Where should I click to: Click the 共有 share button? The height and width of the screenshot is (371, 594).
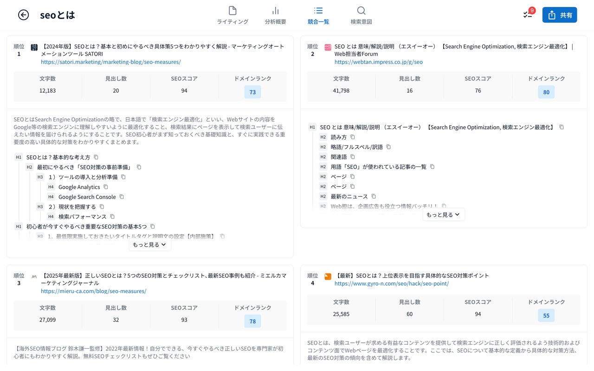tap(560, 15)
